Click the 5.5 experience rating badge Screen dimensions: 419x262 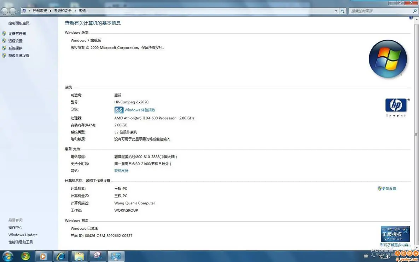click(x=119, y=110)
